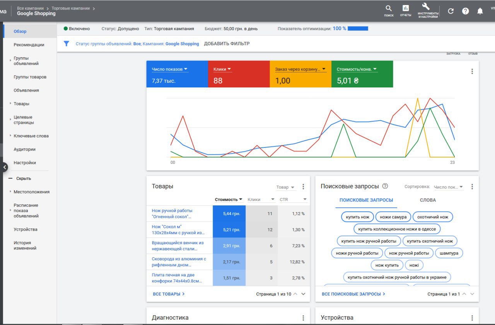
Task: Open Стоимость/конв. metric dropdown
Action: (x=357, y=69)
